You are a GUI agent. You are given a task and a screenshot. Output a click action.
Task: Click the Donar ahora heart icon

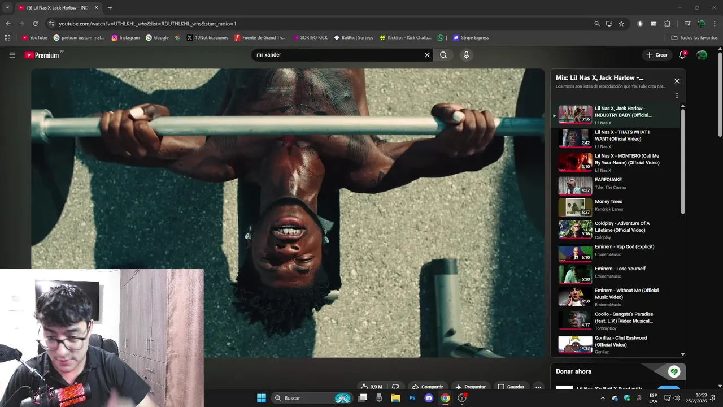[674, 371]
